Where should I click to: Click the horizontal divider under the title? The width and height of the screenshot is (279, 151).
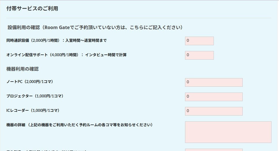tap(139, 18)
